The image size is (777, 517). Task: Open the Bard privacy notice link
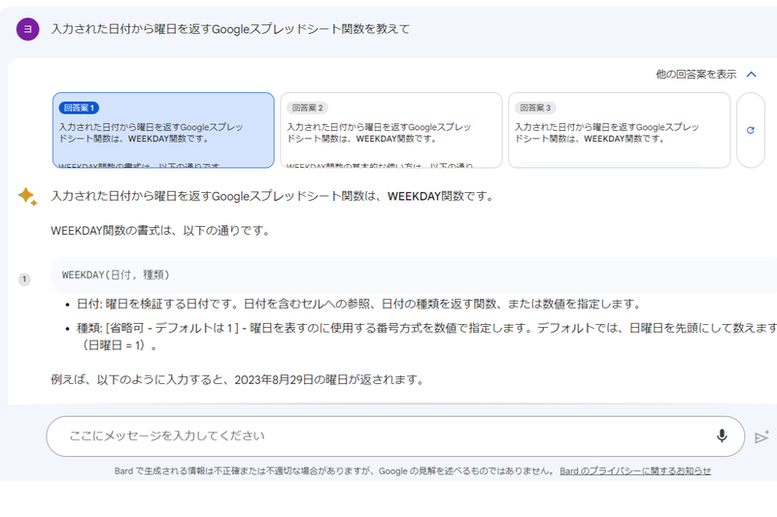pyautogui.click(x=635, y=471)
